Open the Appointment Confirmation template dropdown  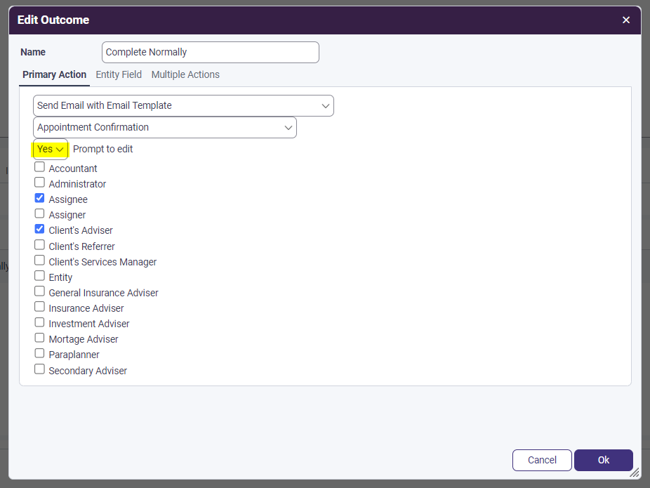(165, 127)
